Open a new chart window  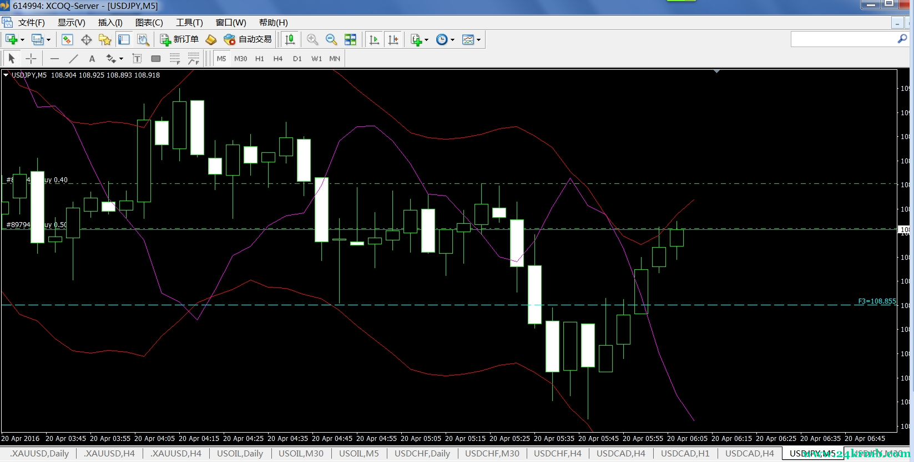(x=11, y=39)
